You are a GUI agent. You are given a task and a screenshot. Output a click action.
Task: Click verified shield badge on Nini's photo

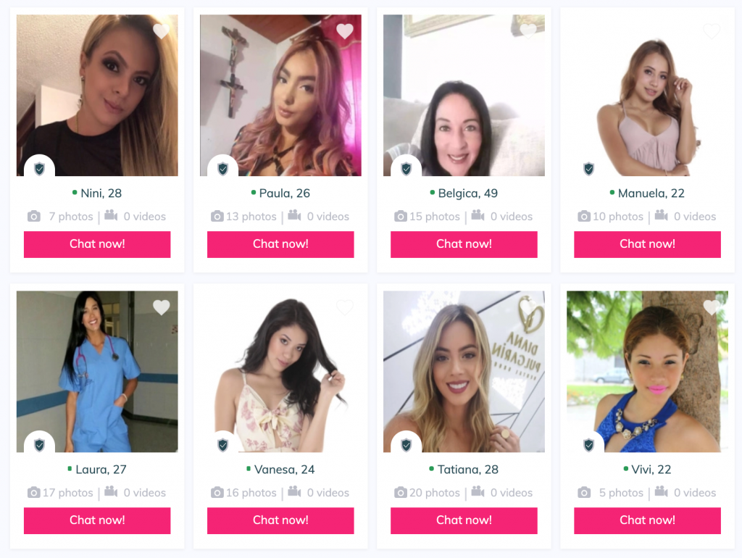click(40, 169)
